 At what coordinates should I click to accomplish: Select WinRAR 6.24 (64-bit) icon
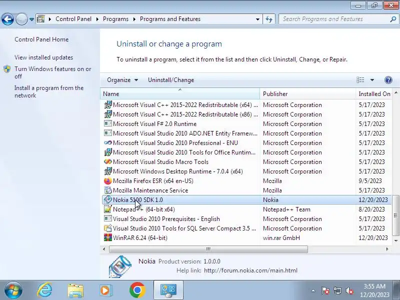(108, 238)
